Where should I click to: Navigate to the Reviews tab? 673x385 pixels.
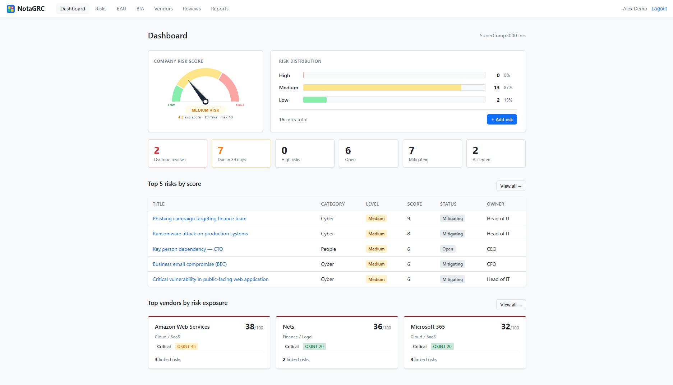click(x=192, y=9)
